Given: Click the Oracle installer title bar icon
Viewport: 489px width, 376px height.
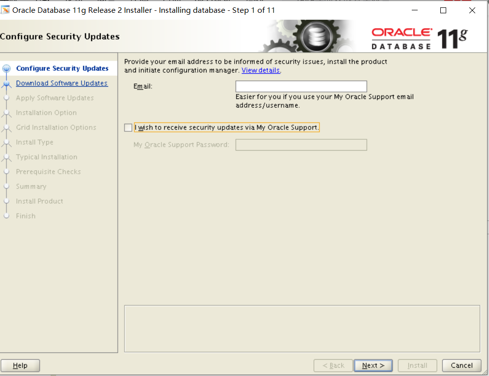Looking at the screenshot, I should pos(5,10).
